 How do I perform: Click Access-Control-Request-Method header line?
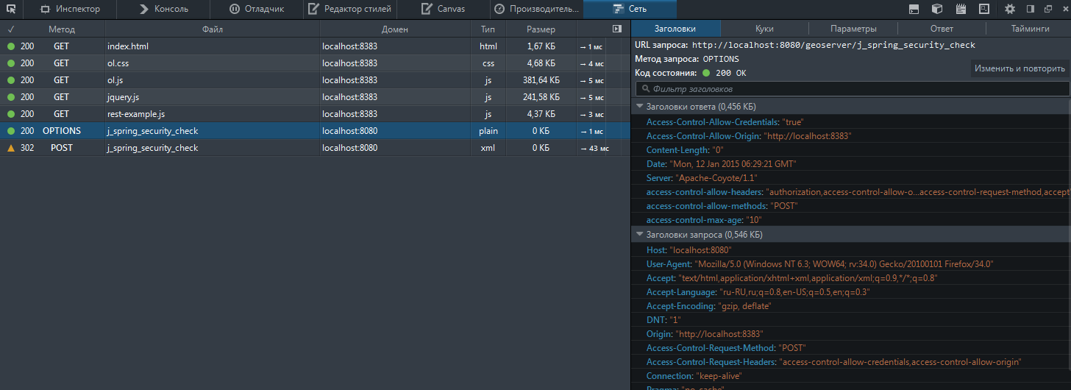point(851,348)
